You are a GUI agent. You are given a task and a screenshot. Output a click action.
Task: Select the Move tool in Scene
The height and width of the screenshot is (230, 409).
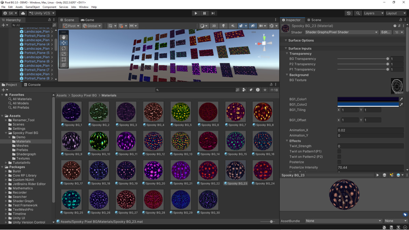pyautogui.click(x=64, y=43)
